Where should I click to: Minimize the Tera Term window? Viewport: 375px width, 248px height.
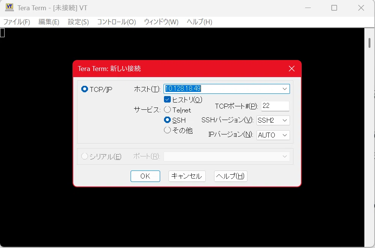(x=308, y=8)
